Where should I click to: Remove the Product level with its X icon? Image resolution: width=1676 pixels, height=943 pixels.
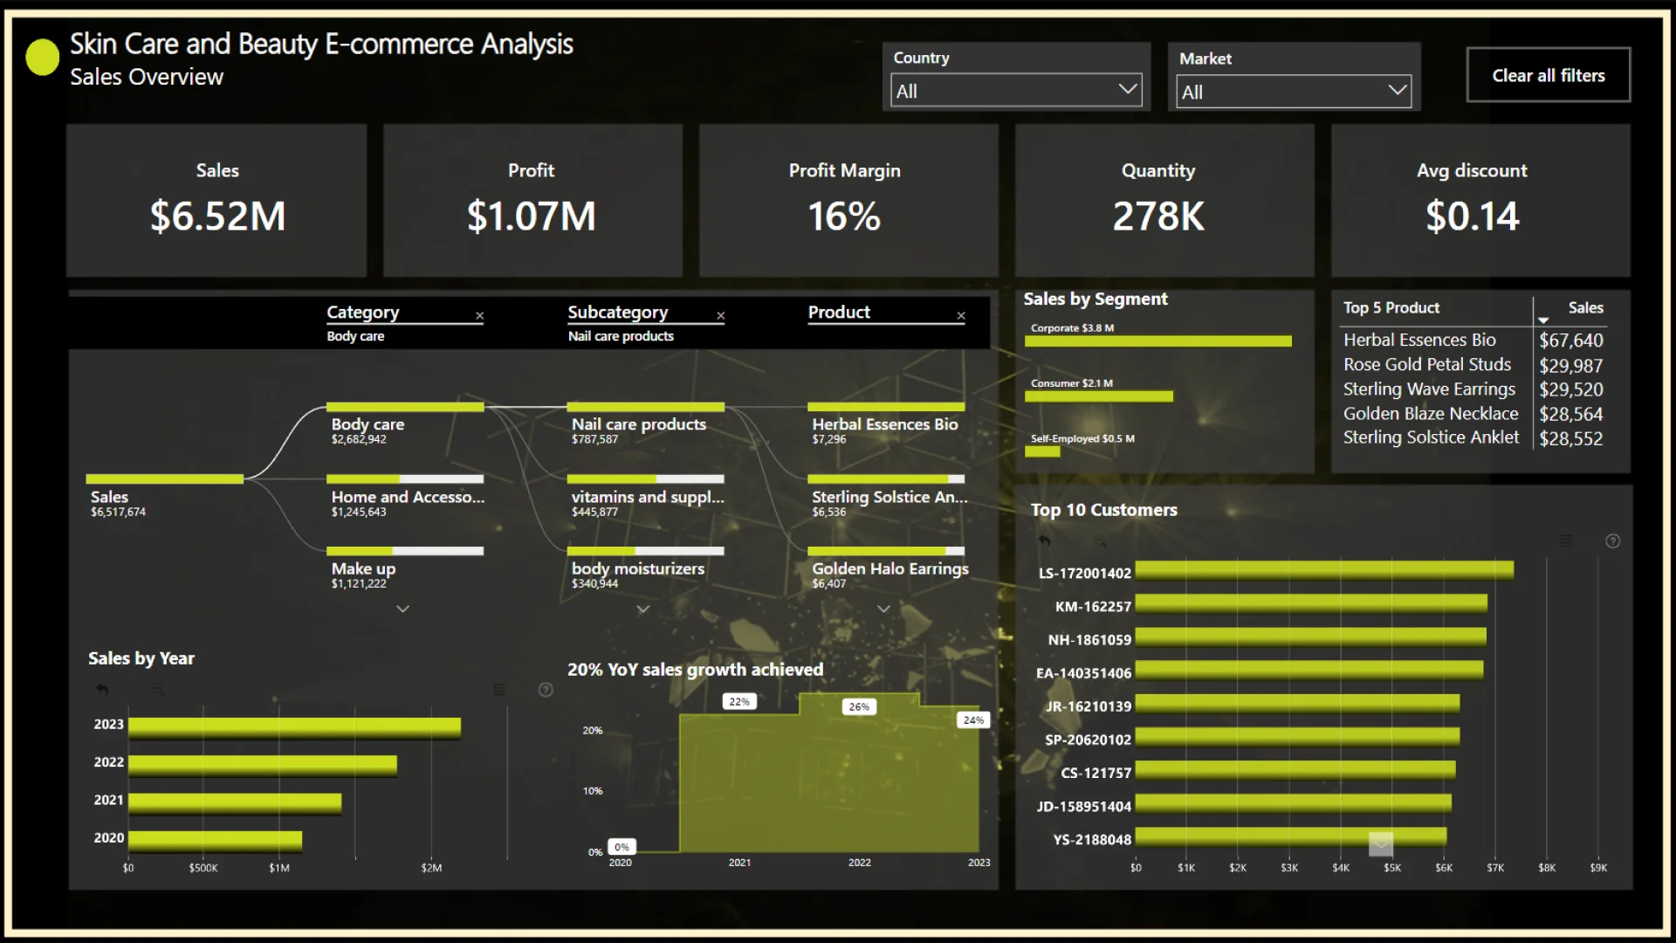961,316
